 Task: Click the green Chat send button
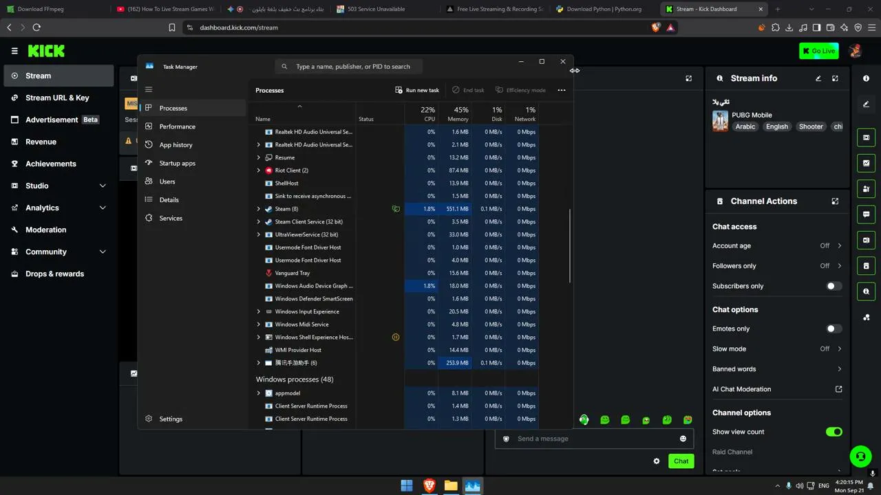click(681, 461)
